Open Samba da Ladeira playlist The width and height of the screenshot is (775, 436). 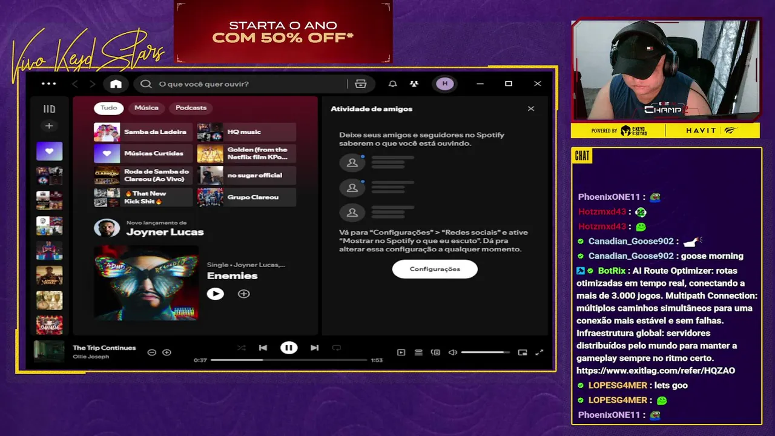(x=143, y=132)
